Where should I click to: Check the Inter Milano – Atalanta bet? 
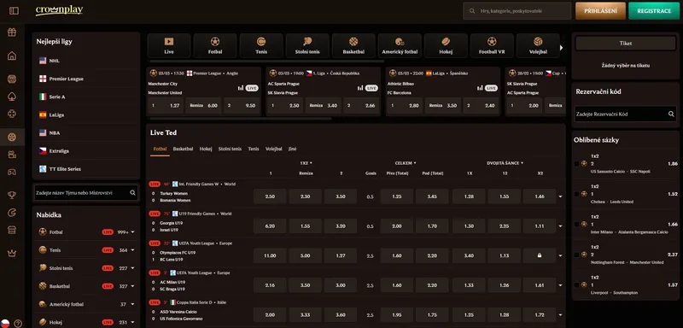click(577, 224)
